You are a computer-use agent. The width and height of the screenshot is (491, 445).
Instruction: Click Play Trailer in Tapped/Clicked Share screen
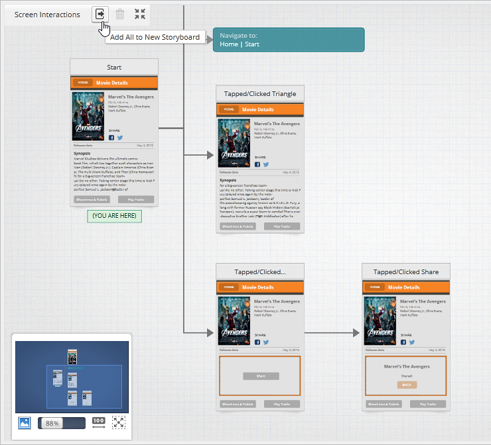tap(428, 404)
